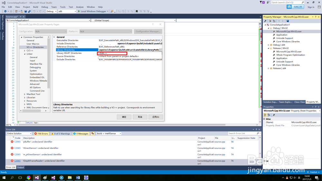Click Add Existing Property Sheet icon

(274, 21)
